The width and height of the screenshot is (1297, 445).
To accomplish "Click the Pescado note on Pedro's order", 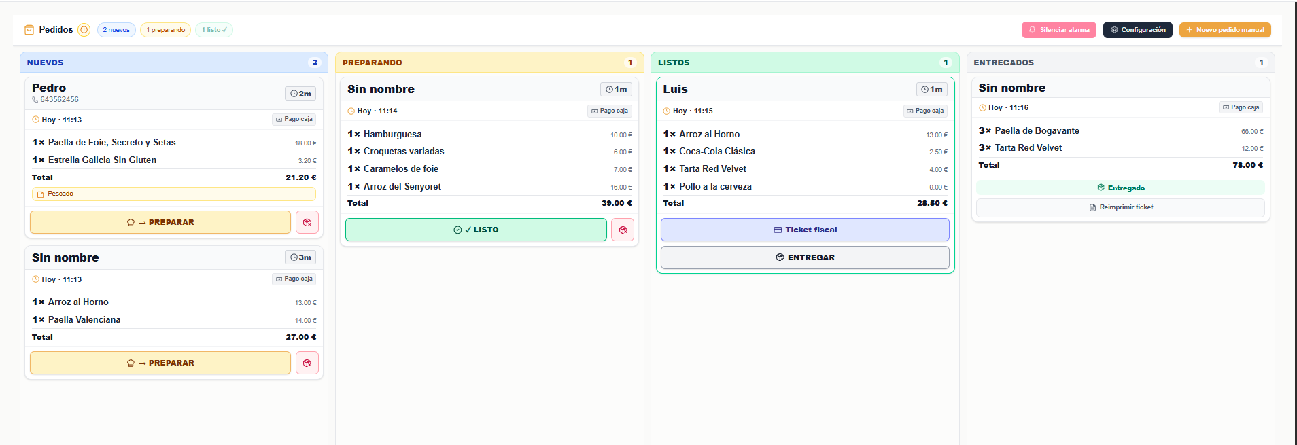I will click(x=174, y=194).
